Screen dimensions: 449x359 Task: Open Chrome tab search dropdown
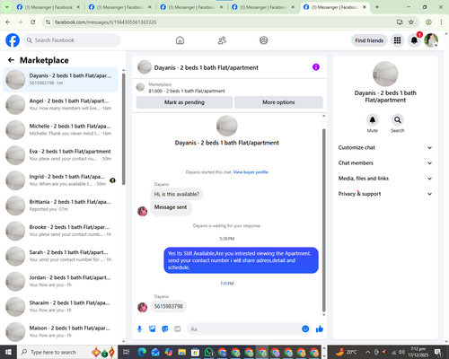click(6, 7)
